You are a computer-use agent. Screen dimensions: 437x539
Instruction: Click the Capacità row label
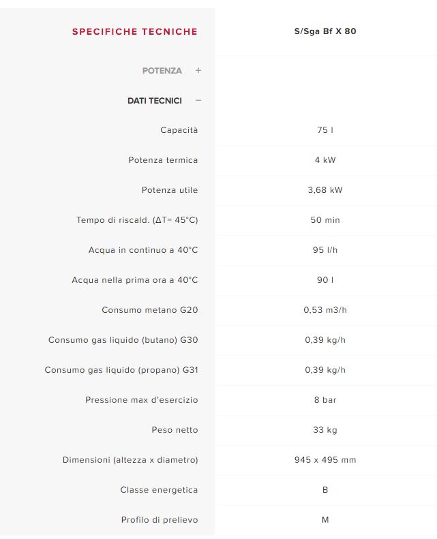click(x=179, y=130)
